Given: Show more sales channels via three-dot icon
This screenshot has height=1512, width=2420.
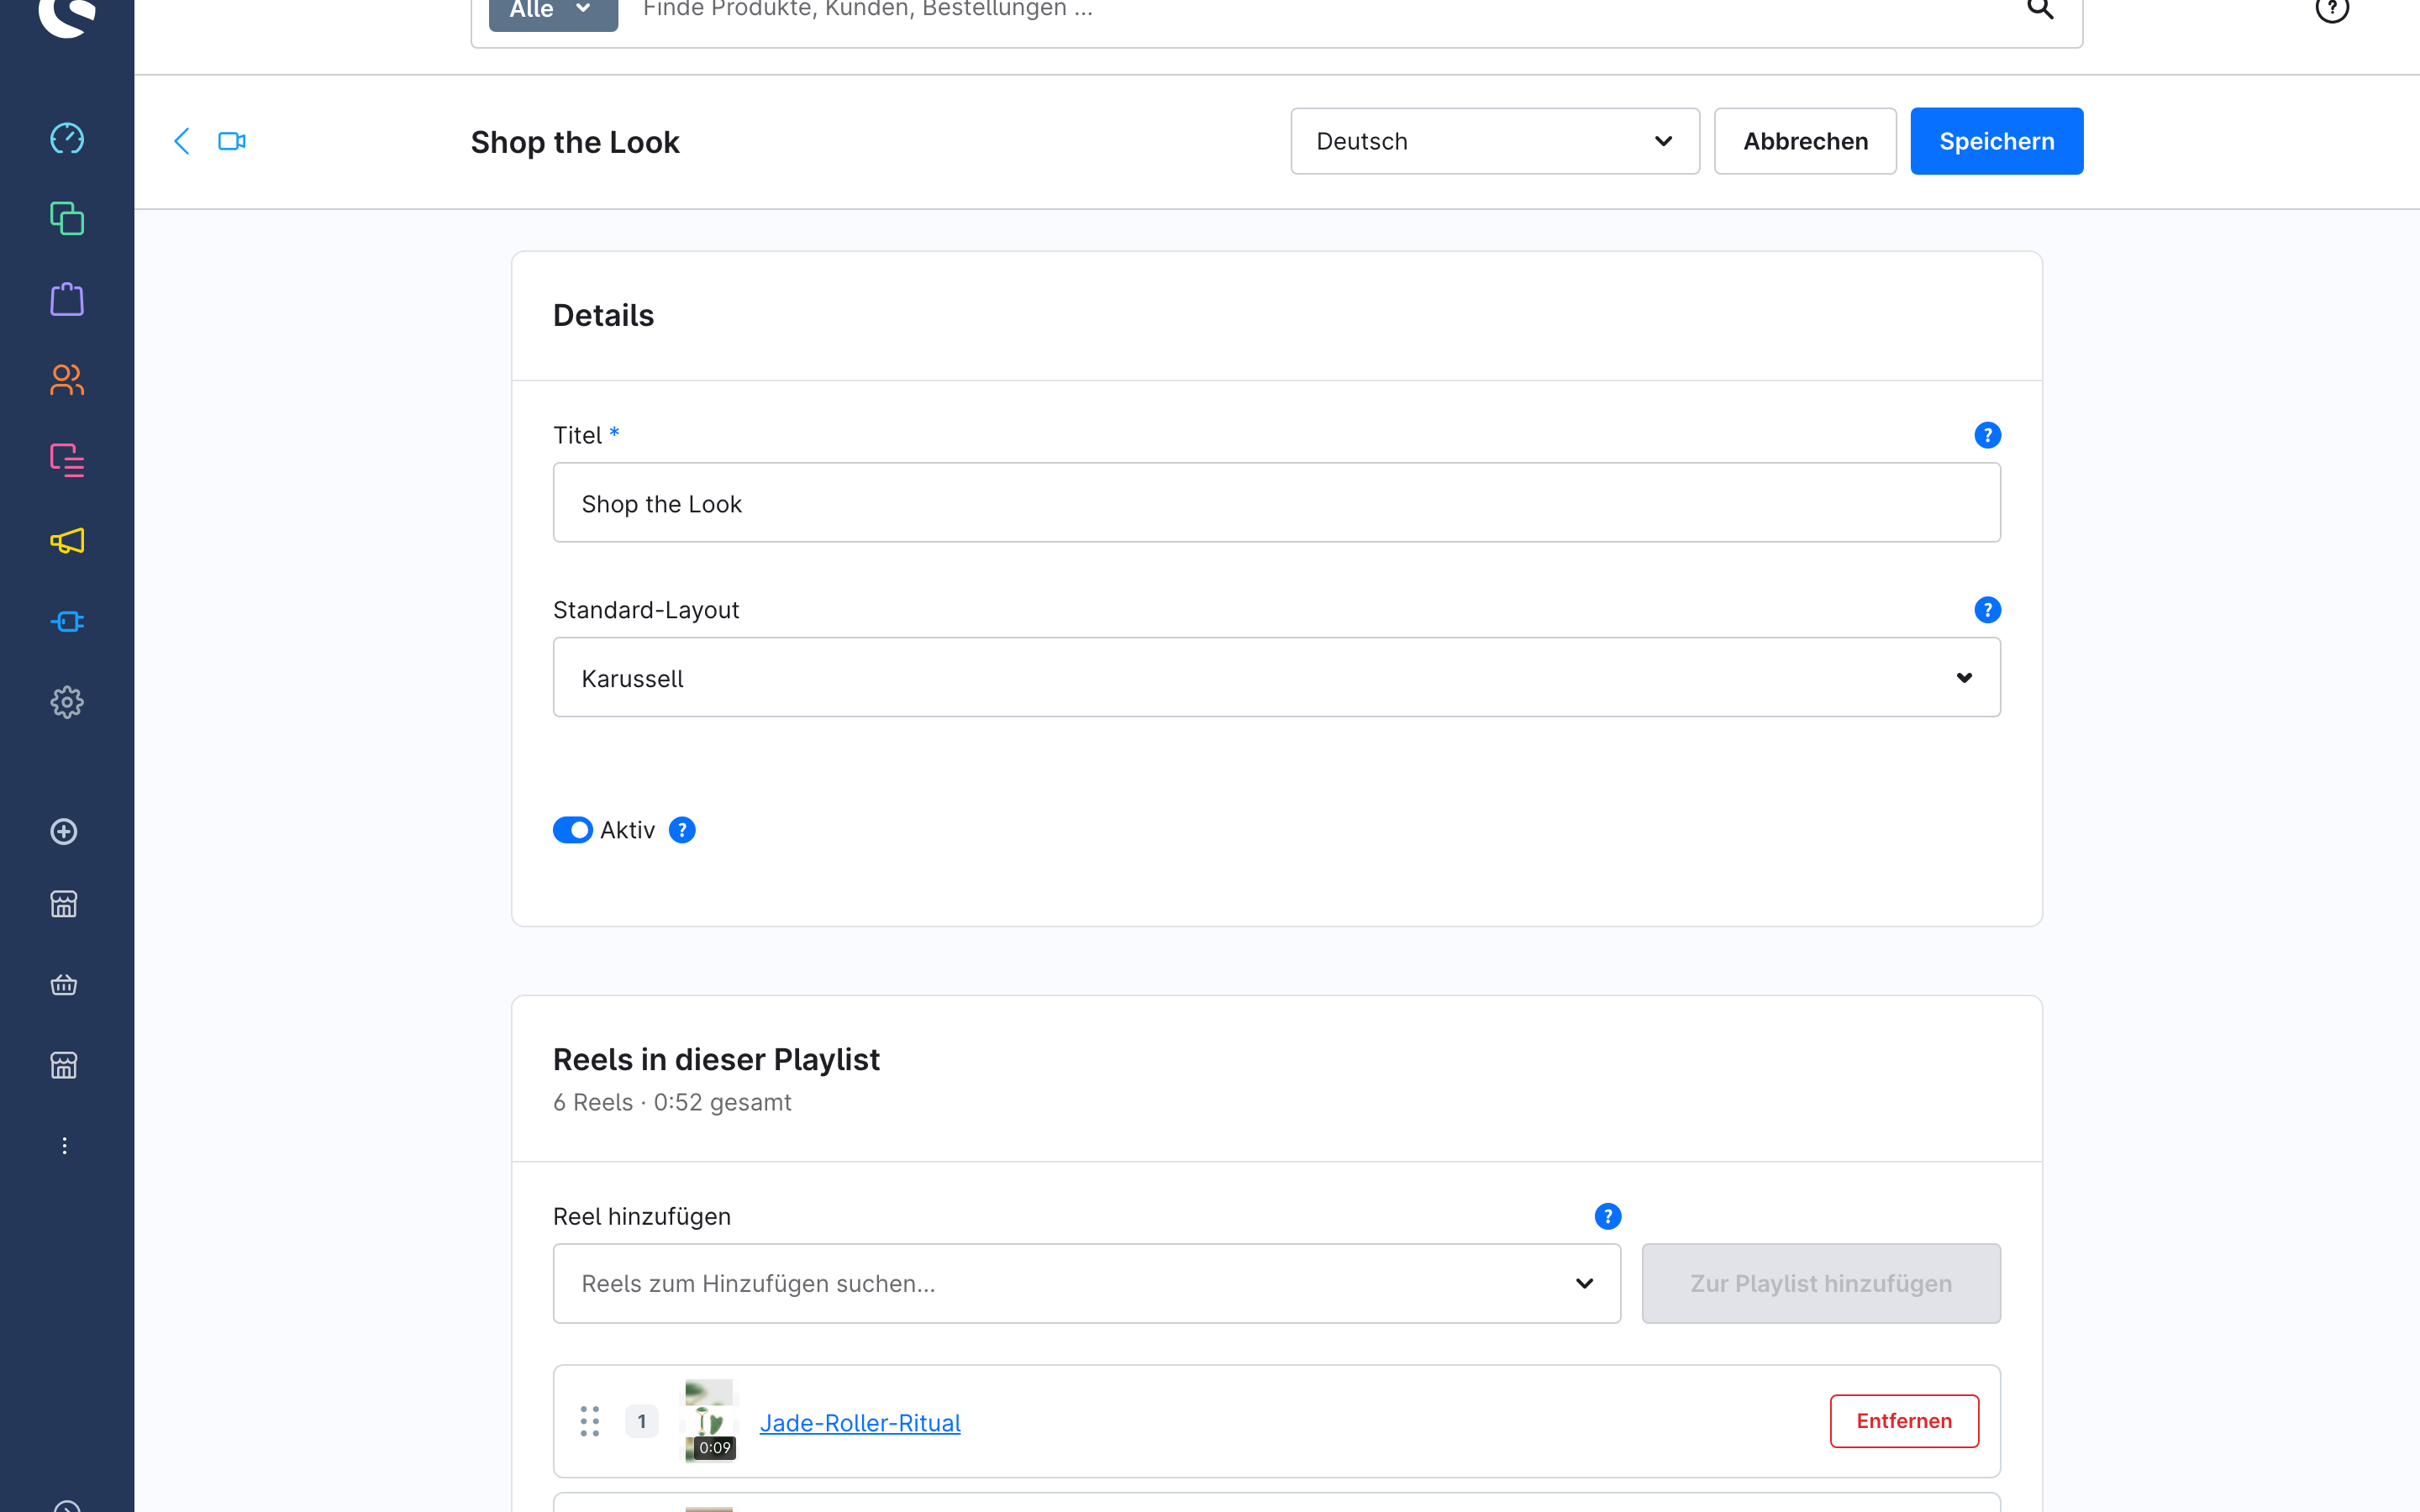Looking at the screenshot, I should click(64, 1146).
